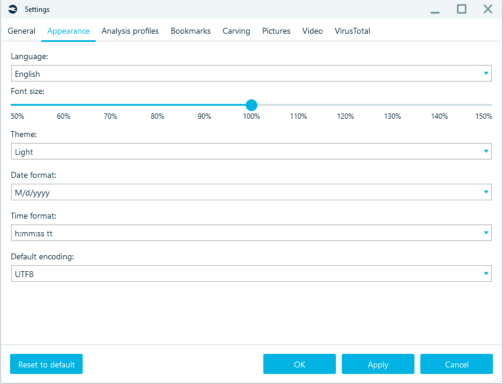503x384 pixels.
Task: Click the 70% font size label
Action: [110, 116]
